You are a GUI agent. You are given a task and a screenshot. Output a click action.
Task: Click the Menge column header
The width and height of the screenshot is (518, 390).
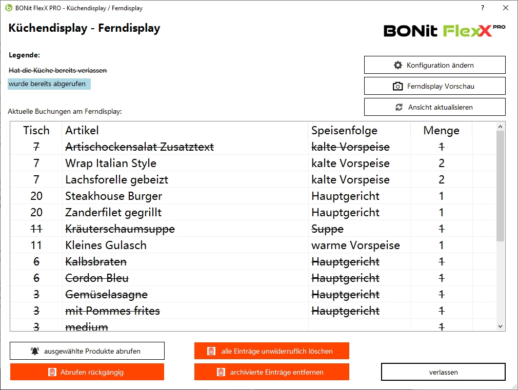pos(441,130)
